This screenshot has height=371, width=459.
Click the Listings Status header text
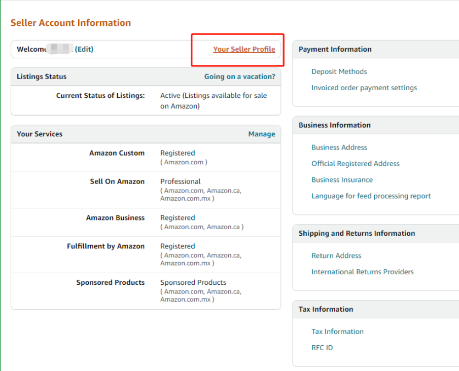pos(42,77)
